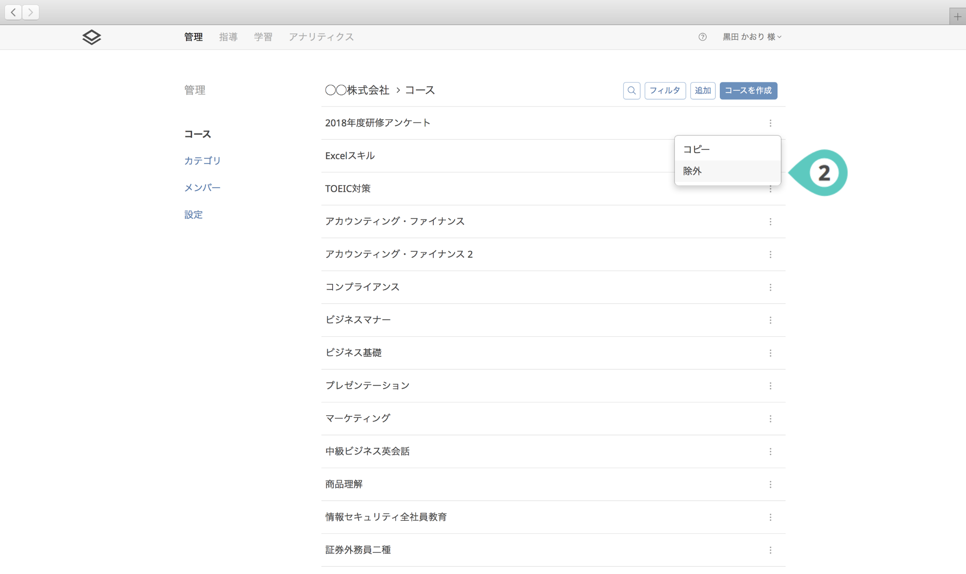Image resolution: width=966 pixels, height=574 pixels.
Task: Open three-dot menu for マーケティング row
Action: tap(770, 419)
